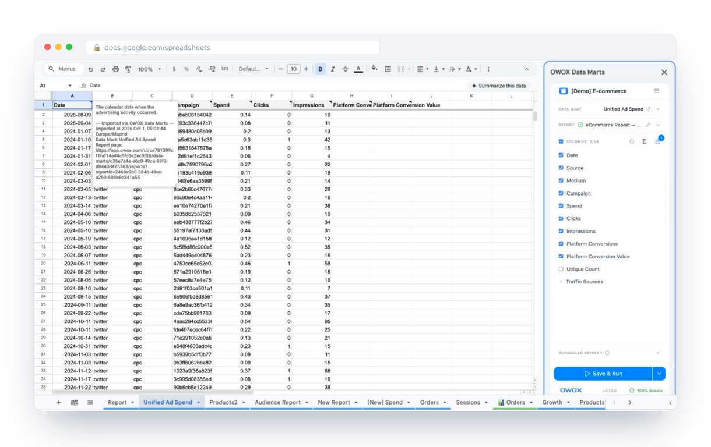
Task: Open the vertical align dropdown
Action: pos(438,69)
